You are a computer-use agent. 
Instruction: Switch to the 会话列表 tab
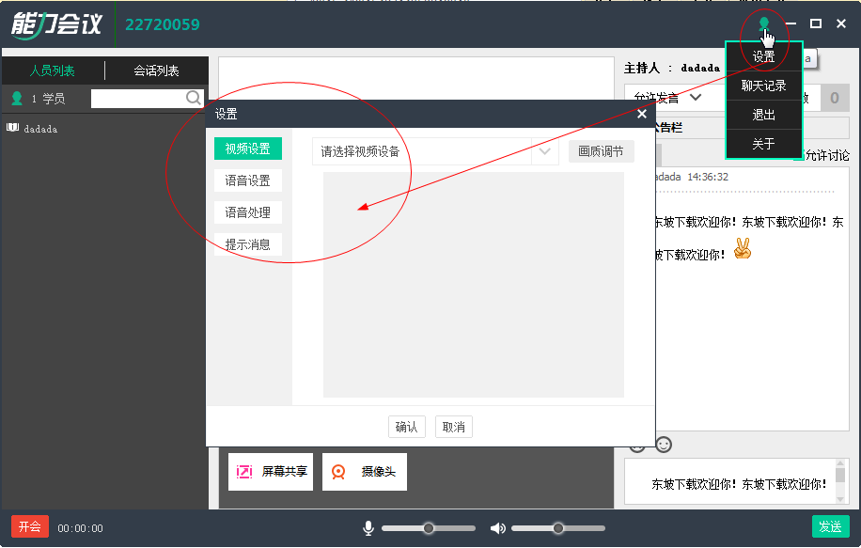point(158,70)
